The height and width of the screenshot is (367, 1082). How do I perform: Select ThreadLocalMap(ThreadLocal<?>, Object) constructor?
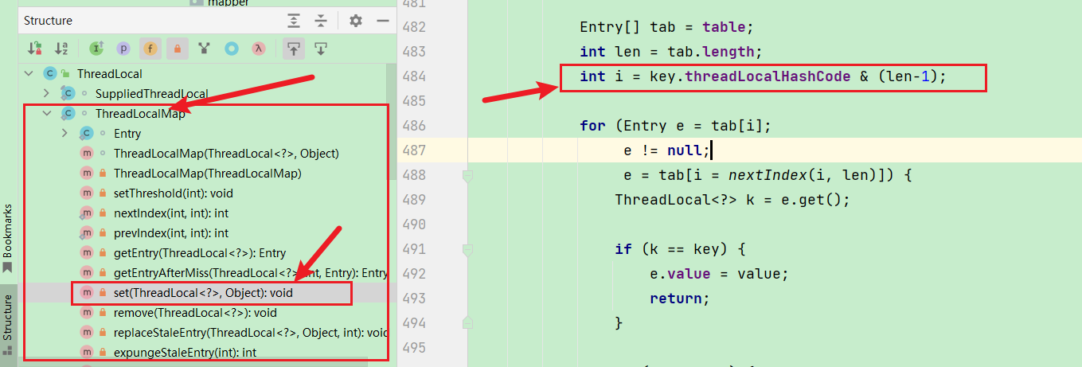click(226, 154)
